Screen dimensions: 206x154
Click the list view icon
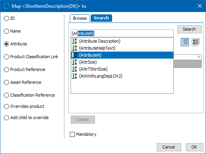point(185,42)
